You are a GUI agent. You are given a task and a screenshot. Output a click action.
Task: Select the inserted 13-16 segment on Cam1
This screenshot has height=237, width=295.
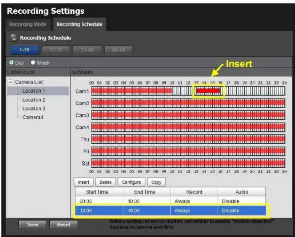click(208, 91)
